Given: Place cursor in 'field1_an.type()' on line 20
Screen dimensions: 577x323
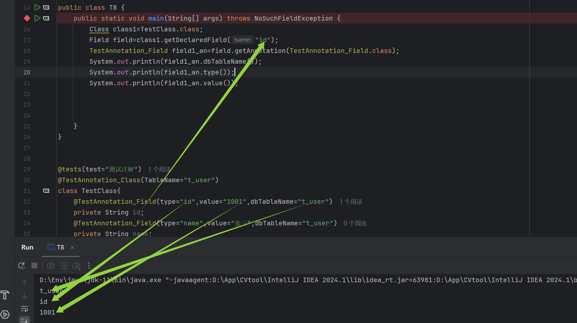Looking at the screenshot, I should 195,72.
